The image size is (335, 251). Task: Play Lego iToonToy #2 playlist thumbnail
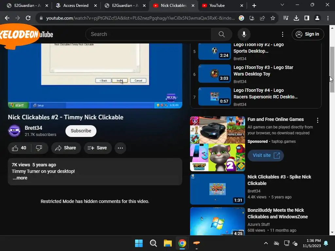coord(215,51)
